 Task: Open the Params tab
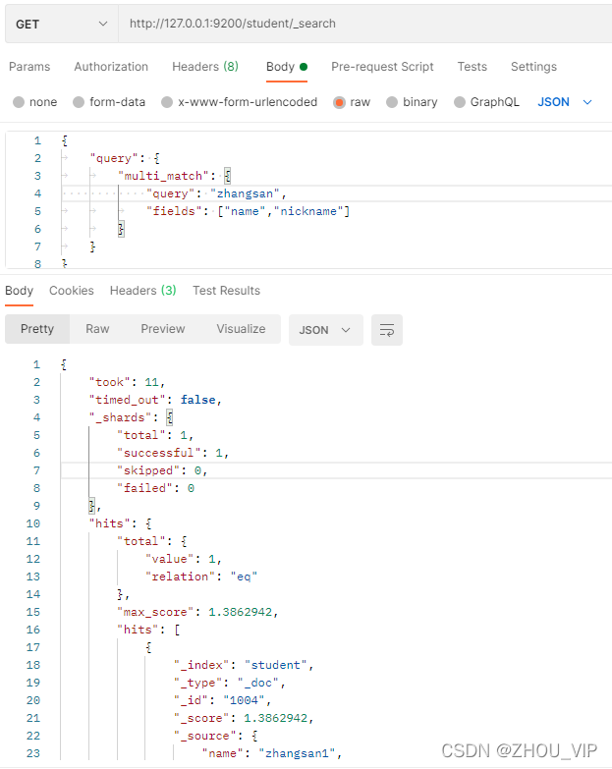point(29,67)
